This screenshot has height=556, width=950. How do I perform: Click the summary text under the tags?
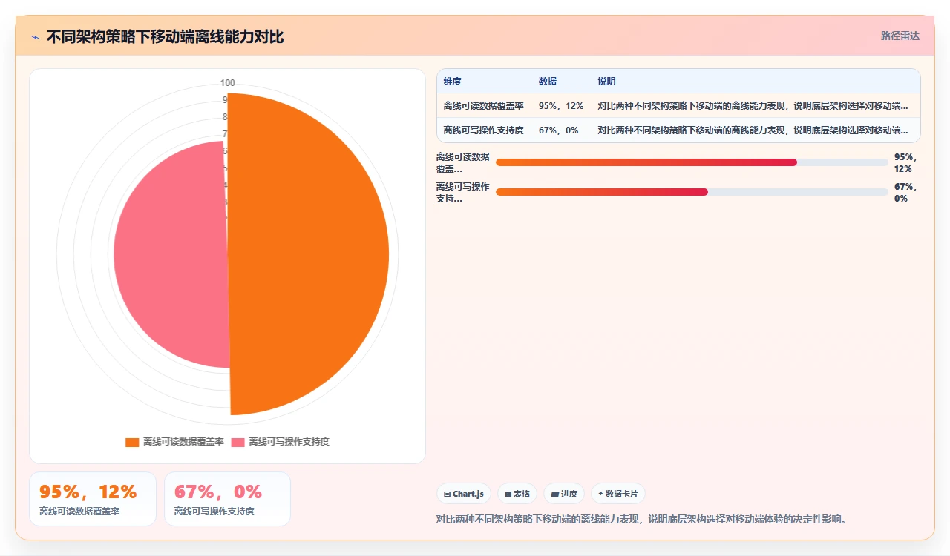coord(641,519)
